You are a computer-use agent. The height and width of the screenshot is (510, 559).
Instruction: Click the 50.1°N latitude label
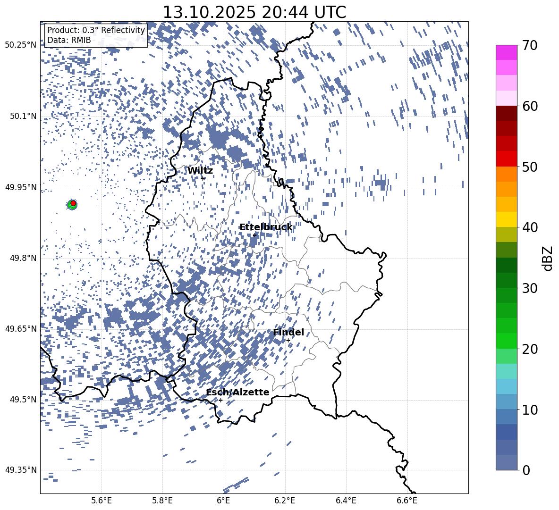pyautogui.click(x=23, y=116)
